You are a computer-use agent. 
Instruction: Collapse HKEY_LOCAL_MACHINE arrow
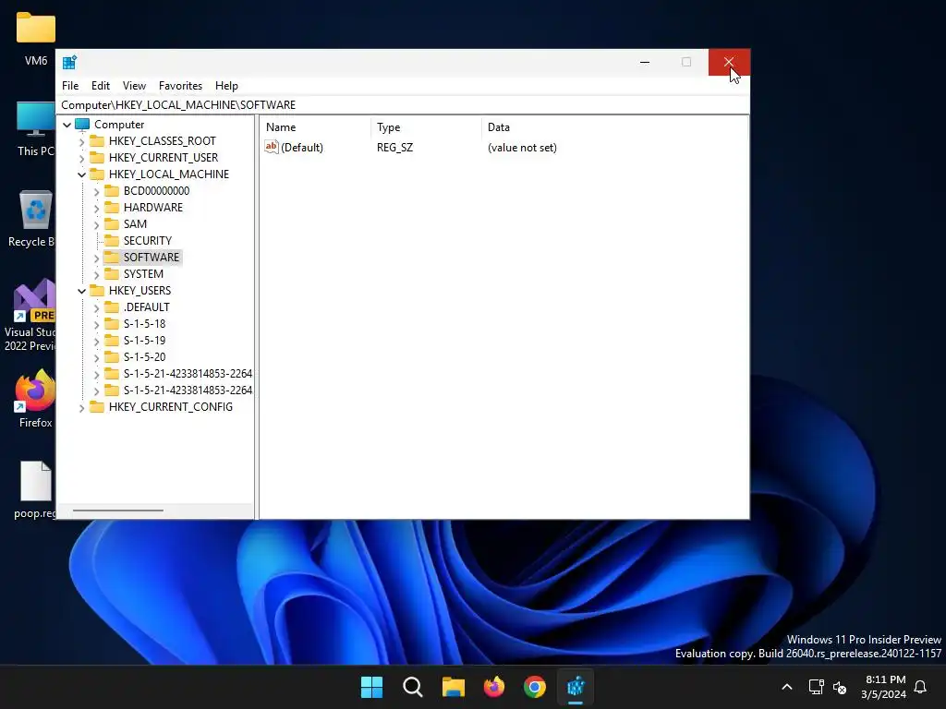pyautogui.click(x=81, y=174)
